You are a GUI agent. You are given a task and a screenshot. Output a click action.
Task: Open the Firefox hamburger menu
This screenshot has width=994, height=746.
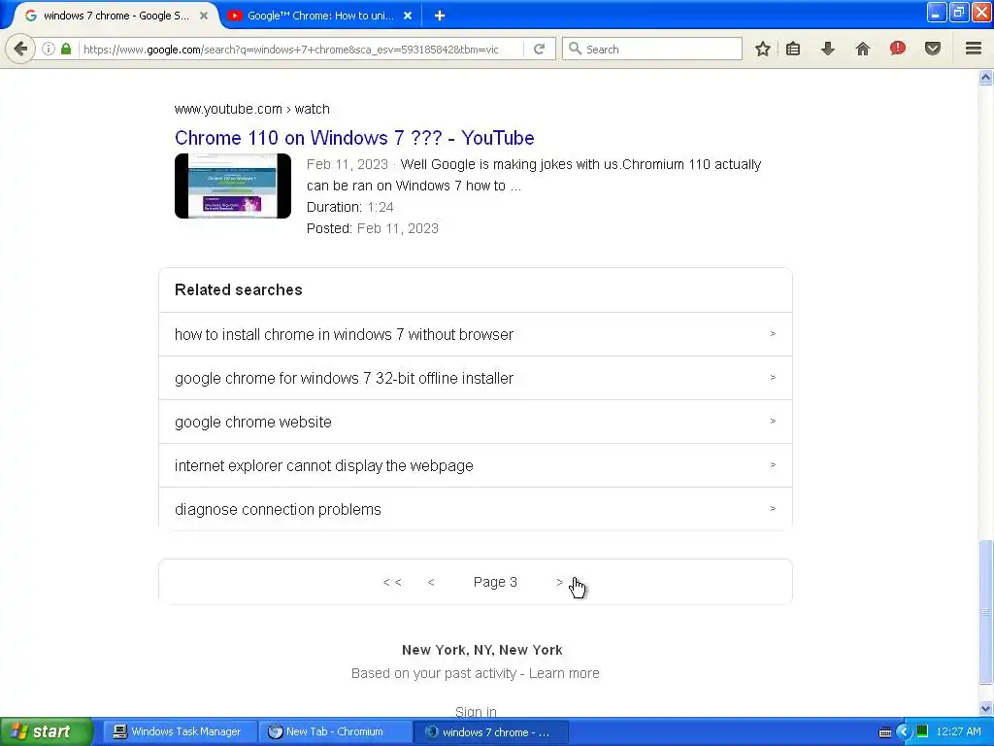pyautogui.click(x=974, y=49)
